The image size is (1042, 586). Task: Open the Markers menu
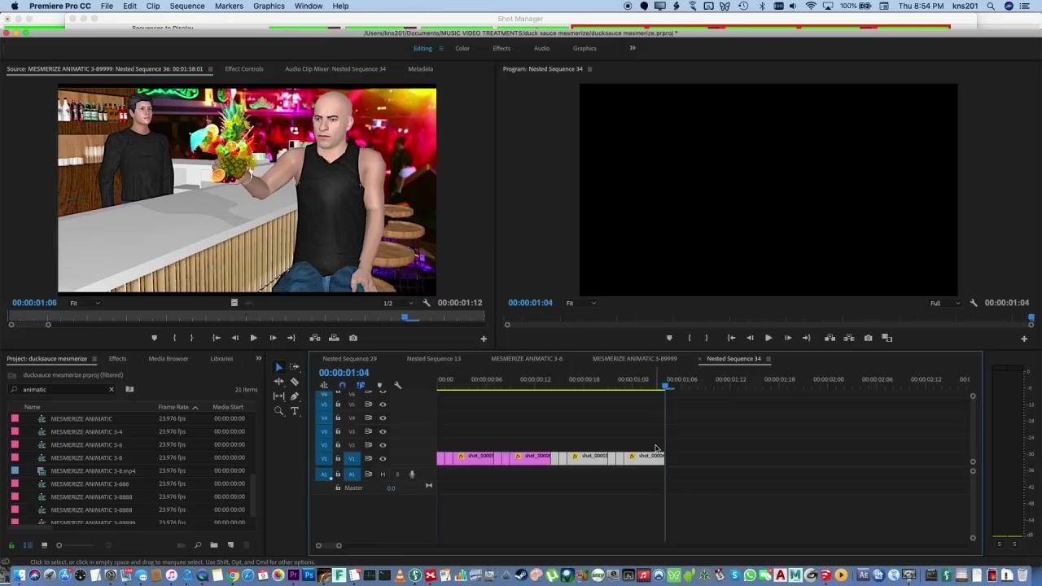click(x=229, y=6)
